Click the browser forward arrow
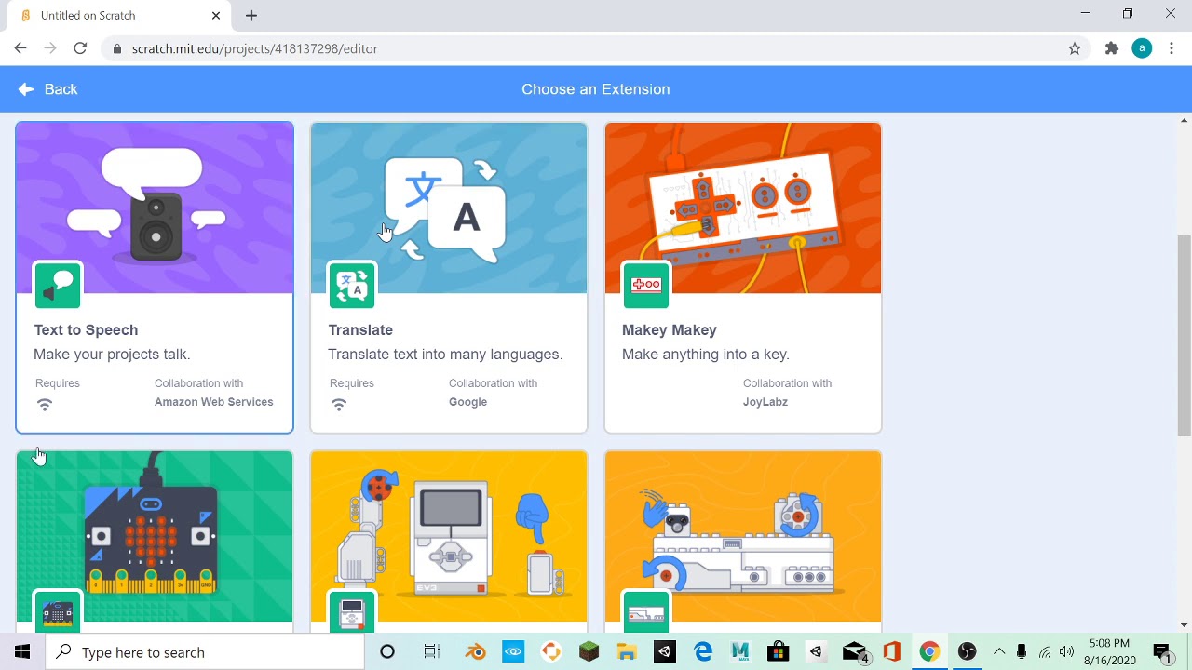Screen dimensions: 1192x670 50,48
